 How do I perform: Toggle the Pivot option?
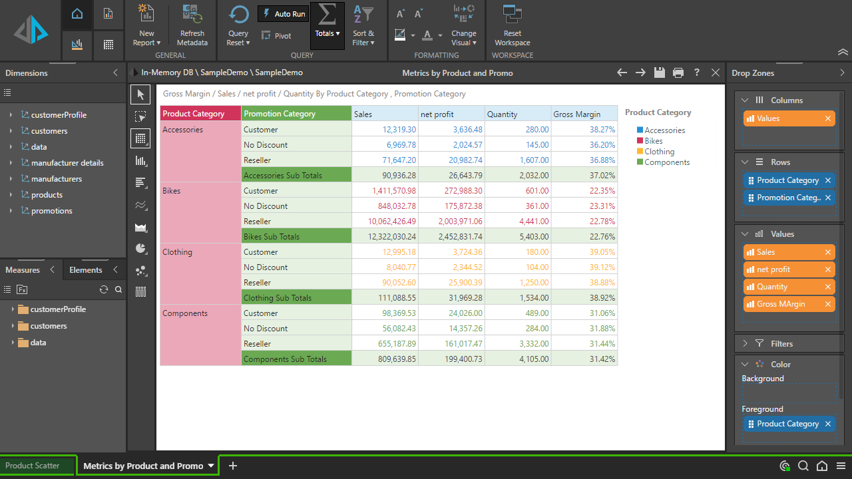pyautogui.click(x=276, y=36)
